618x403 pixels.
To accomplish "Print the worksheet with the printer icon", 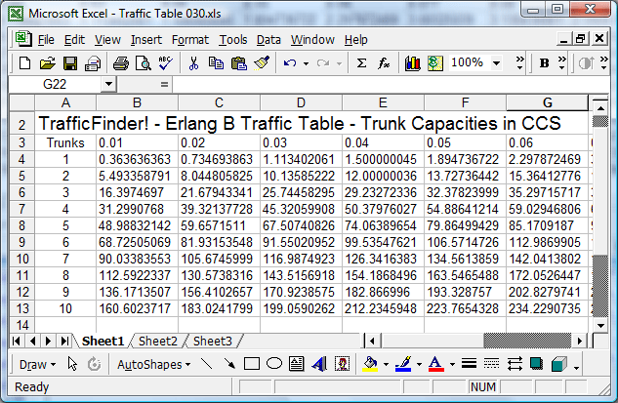I will 121,63.
